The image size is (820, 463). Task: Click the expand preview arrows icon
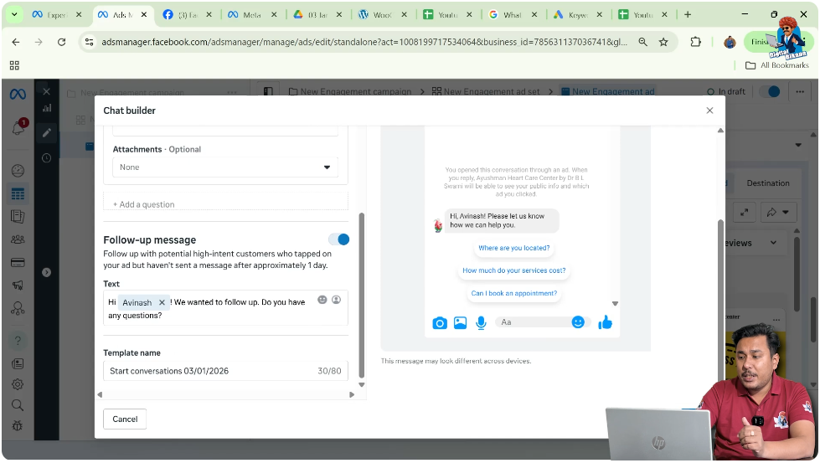click(744, 212)
